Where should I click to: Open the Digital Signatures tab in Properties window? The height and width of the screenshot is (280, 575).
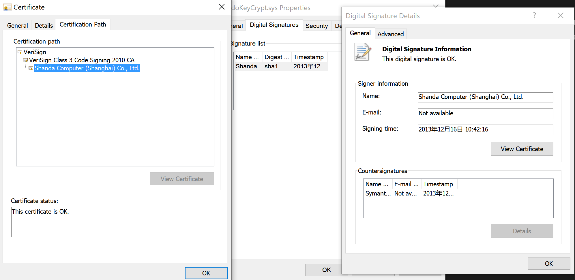[274, 25]
